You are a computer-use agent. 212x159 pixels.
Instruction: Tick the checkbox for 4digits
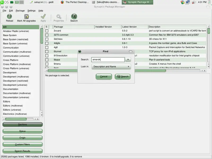coord(47,43)
